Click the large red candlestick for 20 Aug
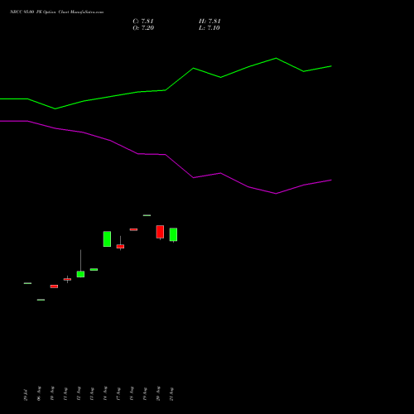This screenshot has height=414, width=414. [160, 232]
